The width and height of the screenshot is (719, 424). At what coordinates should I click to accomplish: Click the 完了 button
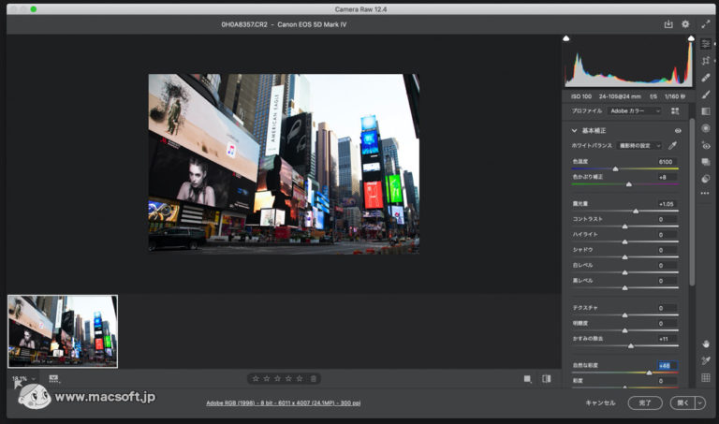[x=645, y=402]
